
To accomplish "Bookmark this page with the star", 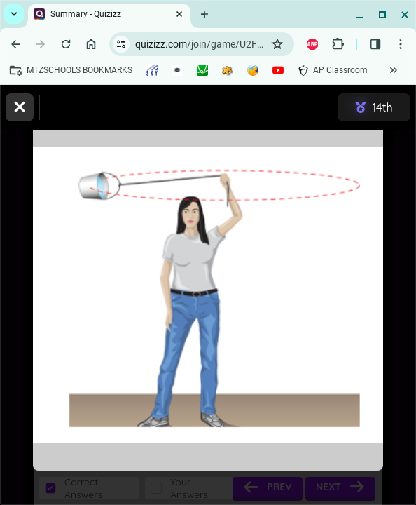I will (x=277, y=44).
